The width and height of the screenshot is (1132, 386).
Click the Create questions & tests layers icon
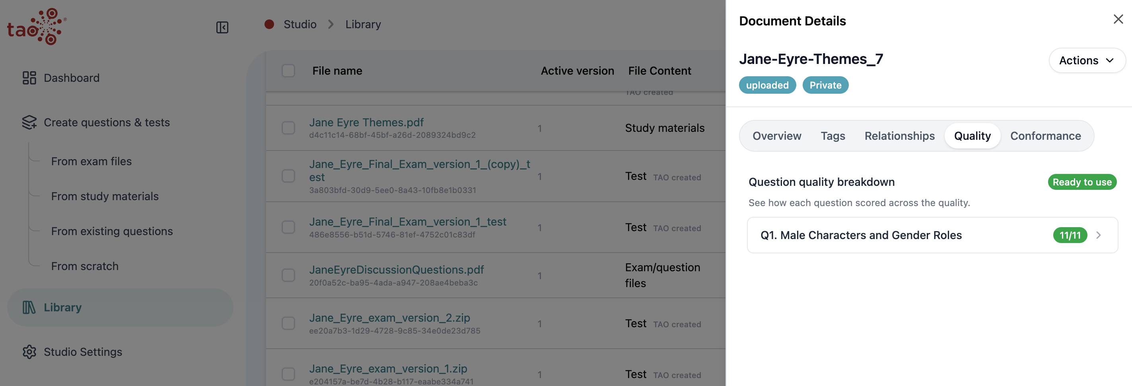click(29, 122)
